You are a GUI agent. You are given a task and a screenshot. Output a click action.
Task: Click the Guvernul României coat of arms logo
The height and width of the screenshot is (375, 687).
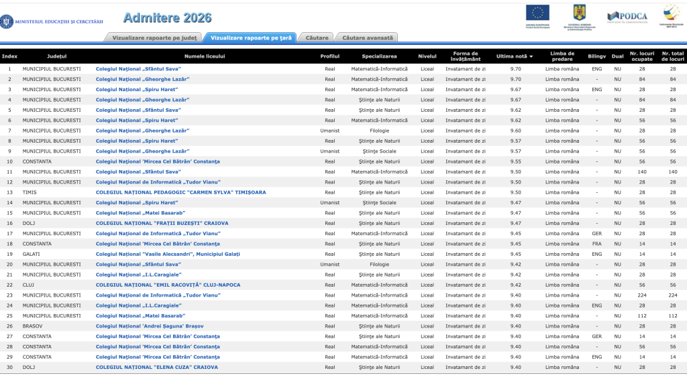click(x=579, y=17)
